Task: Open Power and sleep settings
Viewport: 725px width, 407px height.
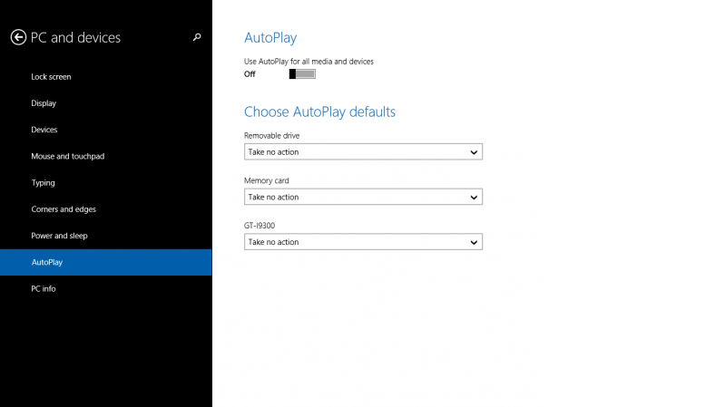Action: pos(59,236)
